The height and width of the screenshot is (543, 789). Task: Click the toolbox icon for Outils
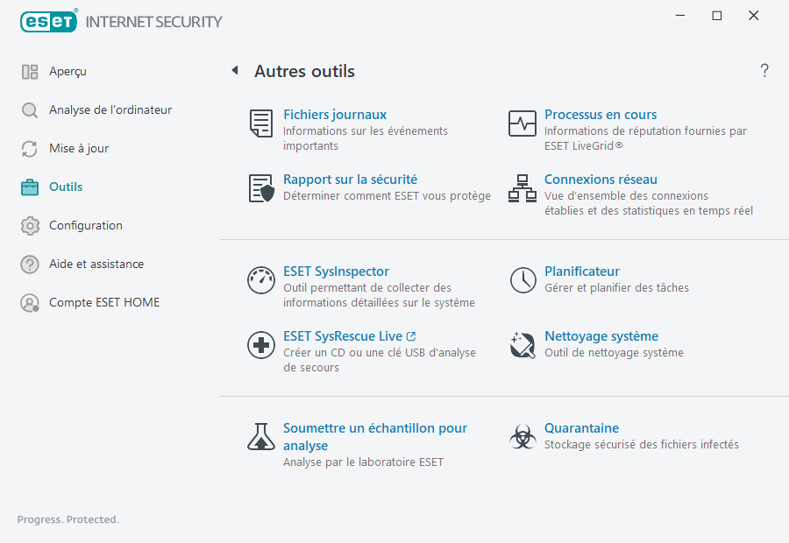[30, 187]
